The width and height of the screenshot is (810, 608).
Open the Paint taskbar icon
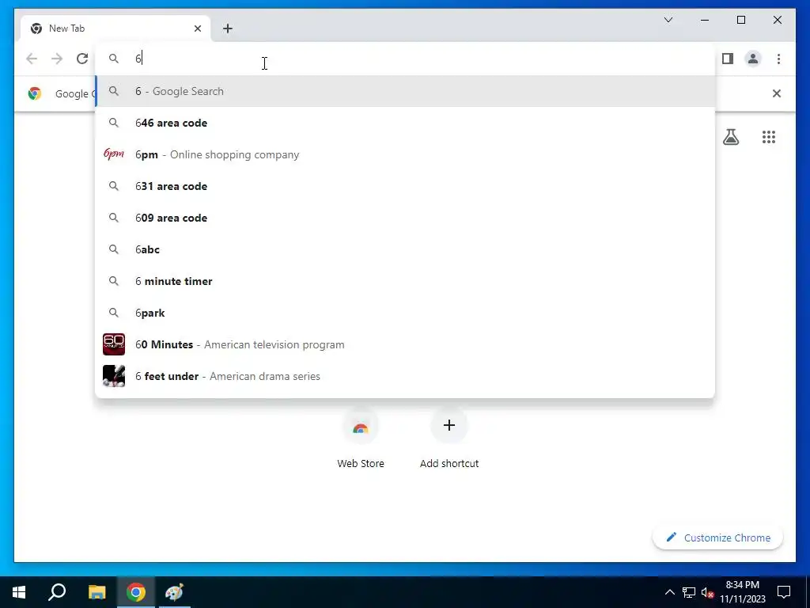point(175,592)
